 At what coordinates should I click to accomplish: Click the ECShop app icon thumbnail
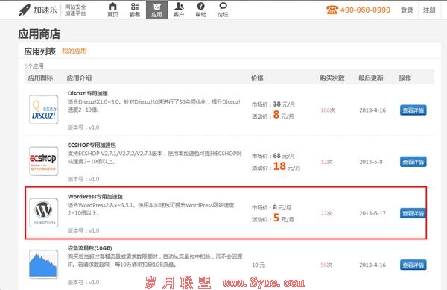[x=44, y=161]
